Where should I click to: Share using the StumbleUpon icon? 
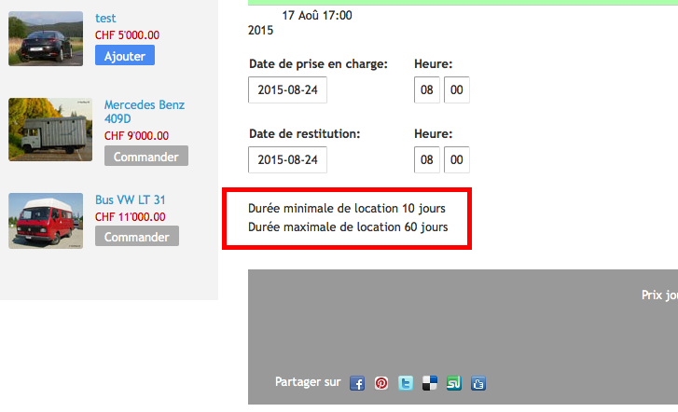[x=454, y=383]
